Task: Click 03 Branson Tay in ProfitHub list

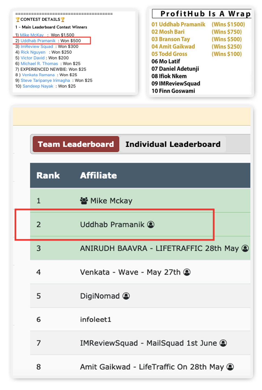Action: (171, 39)
